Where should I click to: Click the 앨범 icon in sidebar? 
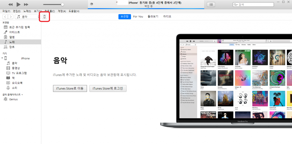(6, 37)
